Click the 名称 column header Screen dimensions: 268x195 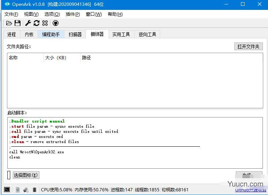tap(26, 58)
